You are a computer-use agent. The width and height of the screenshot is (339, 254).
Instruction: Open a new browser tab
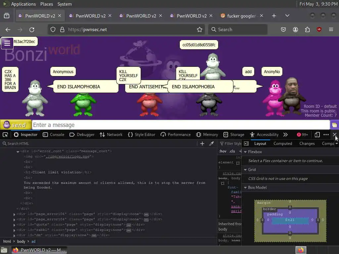click(x=274, y=16)
